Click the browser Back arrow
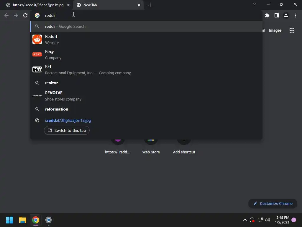The width and height of the screenshot is (302, 227). [6, 15]
